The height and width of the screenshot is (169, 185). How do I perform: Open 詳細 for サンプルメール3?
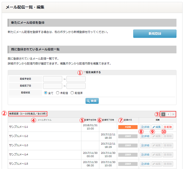pyautogui.click(x=145, y=145)
